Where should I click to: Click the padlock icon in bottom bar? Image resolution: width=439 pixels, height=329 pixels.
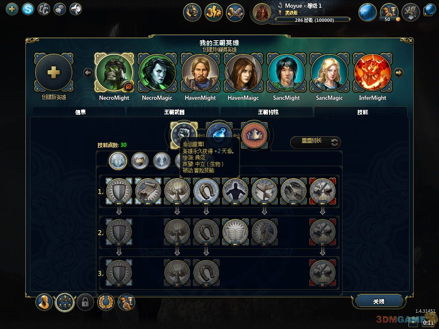85,302
